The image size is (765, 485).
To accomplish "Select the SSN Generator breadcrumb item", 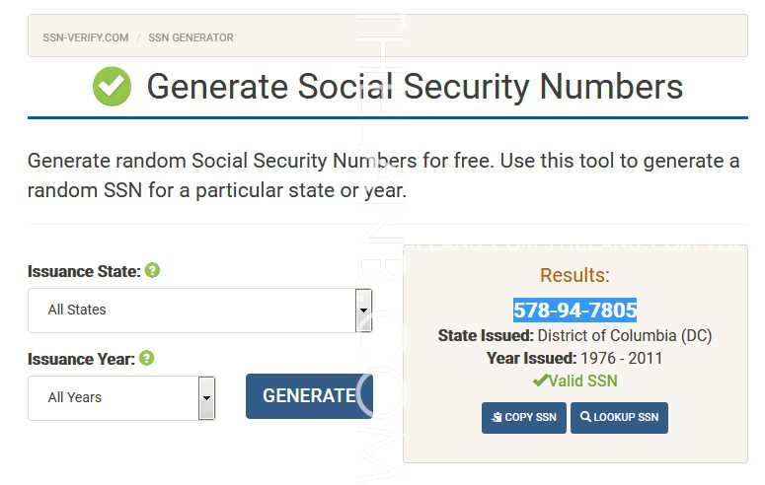I will (x=191, y=38).
